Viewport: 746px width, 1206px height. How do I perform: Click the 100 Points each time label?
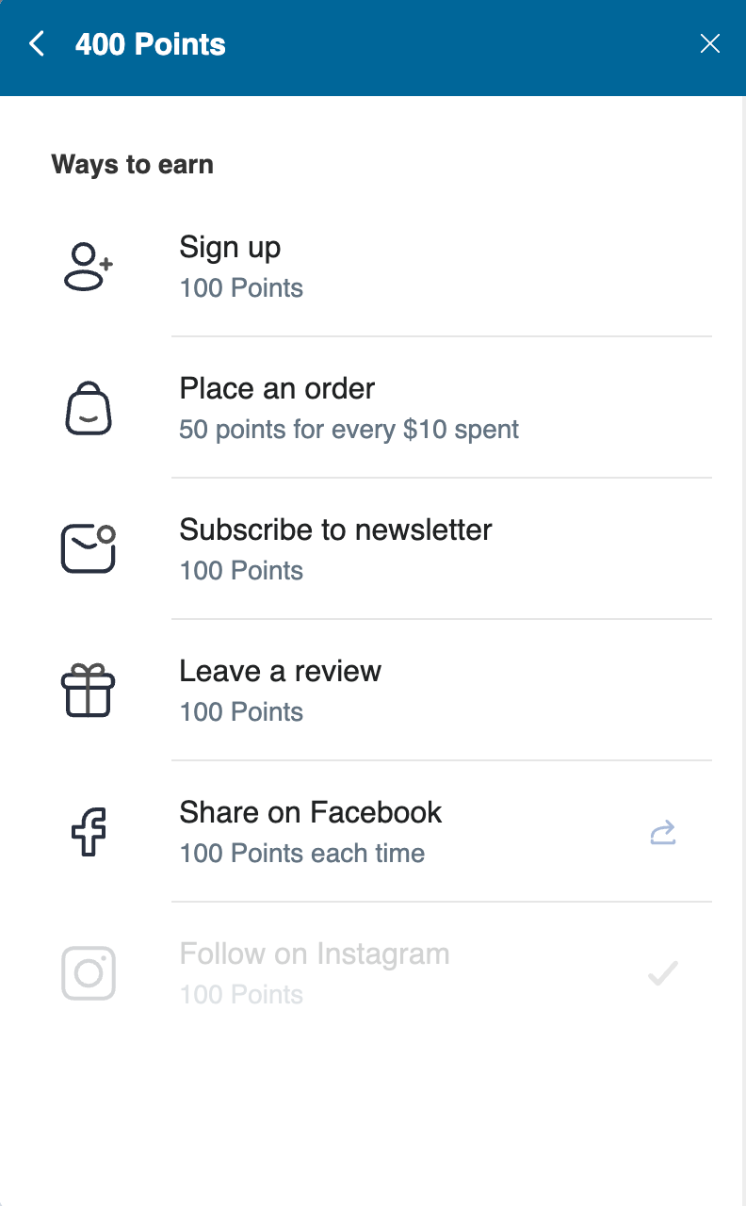[302, 854]
